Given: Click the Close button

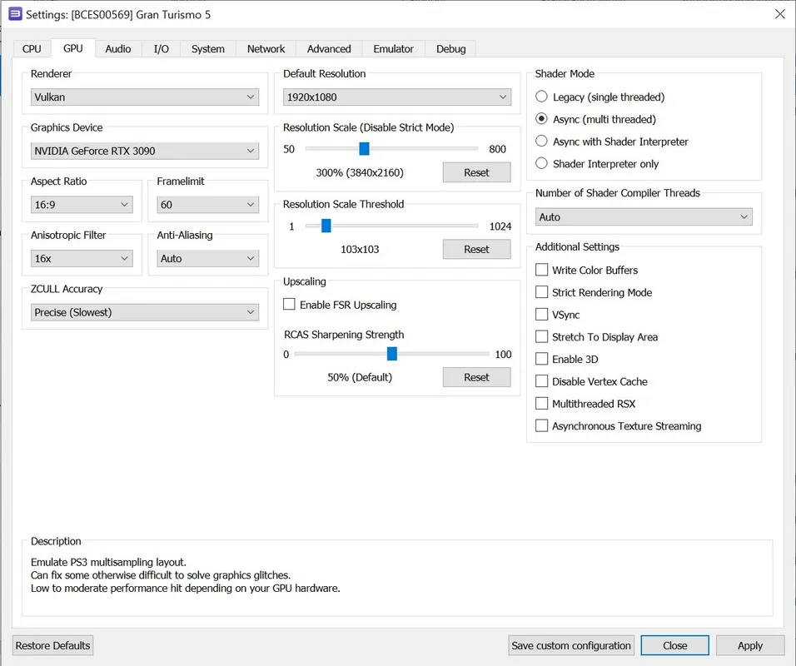Looking at the screenshot, I should pyautogui.click(x=674, y=645).
